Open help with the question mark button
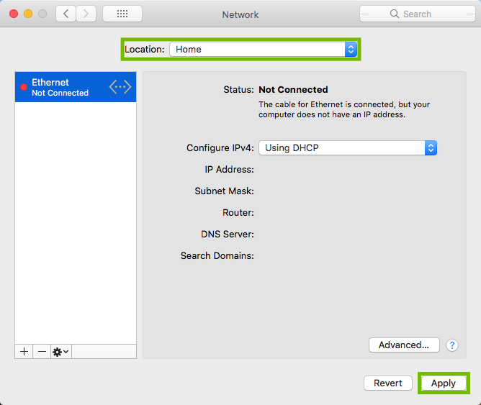 (x=452, y=345)
